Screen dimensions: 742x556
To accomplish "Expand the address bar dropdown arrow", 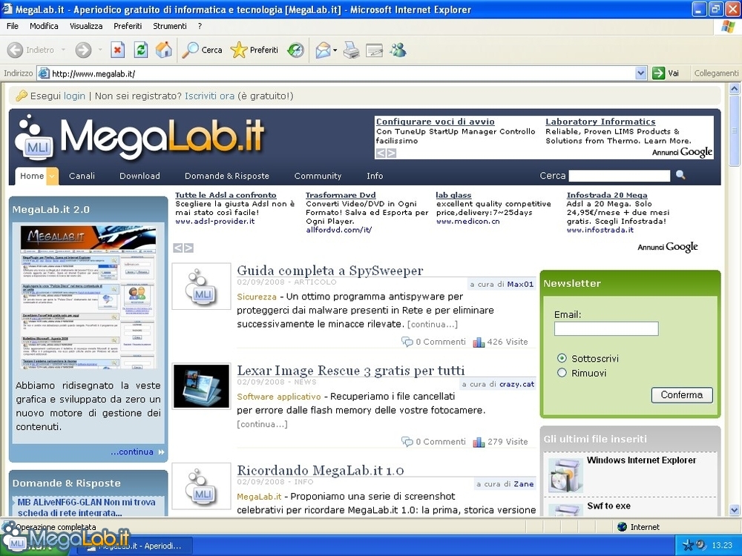I will [641, 73].
